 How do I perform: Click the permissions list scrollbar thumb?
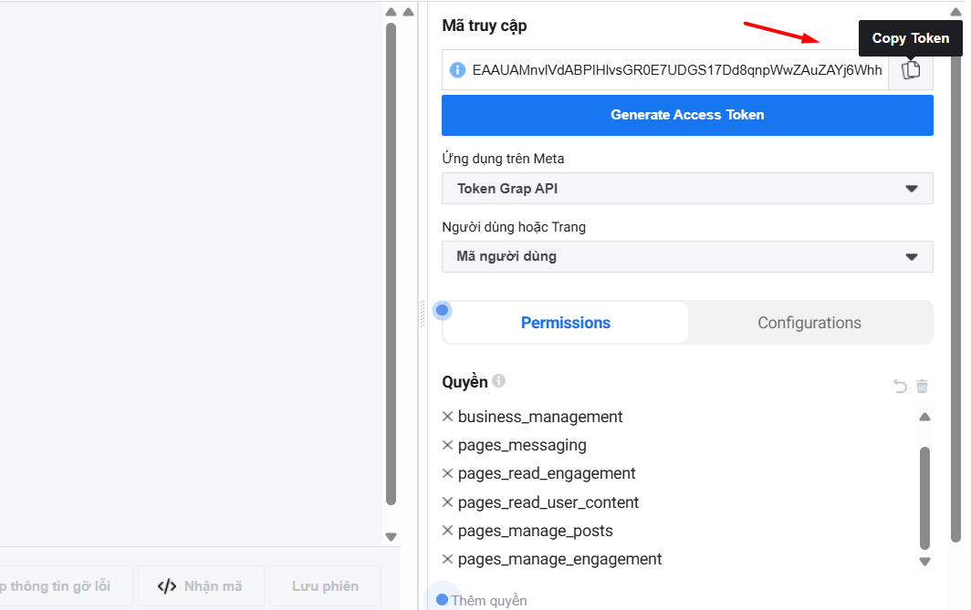point(924,498)
